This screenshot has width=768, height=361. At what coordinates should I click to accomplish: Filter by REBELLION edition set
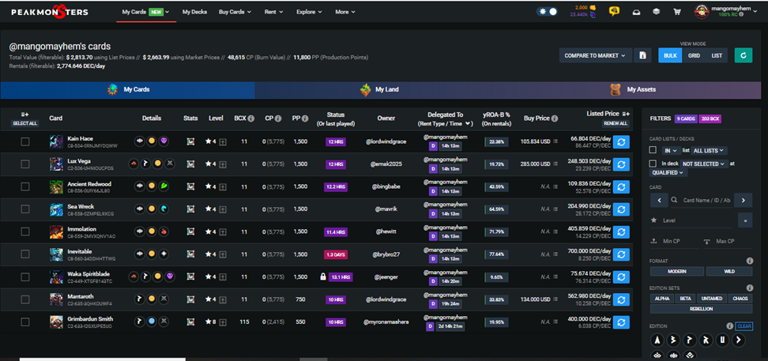pyautogui.click(x=701, y=309)
